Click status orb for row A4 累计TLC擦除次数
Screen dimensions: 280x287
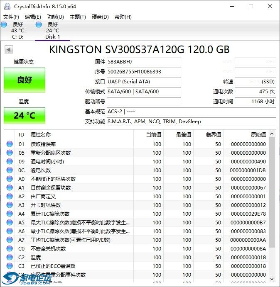coord(10,214)
